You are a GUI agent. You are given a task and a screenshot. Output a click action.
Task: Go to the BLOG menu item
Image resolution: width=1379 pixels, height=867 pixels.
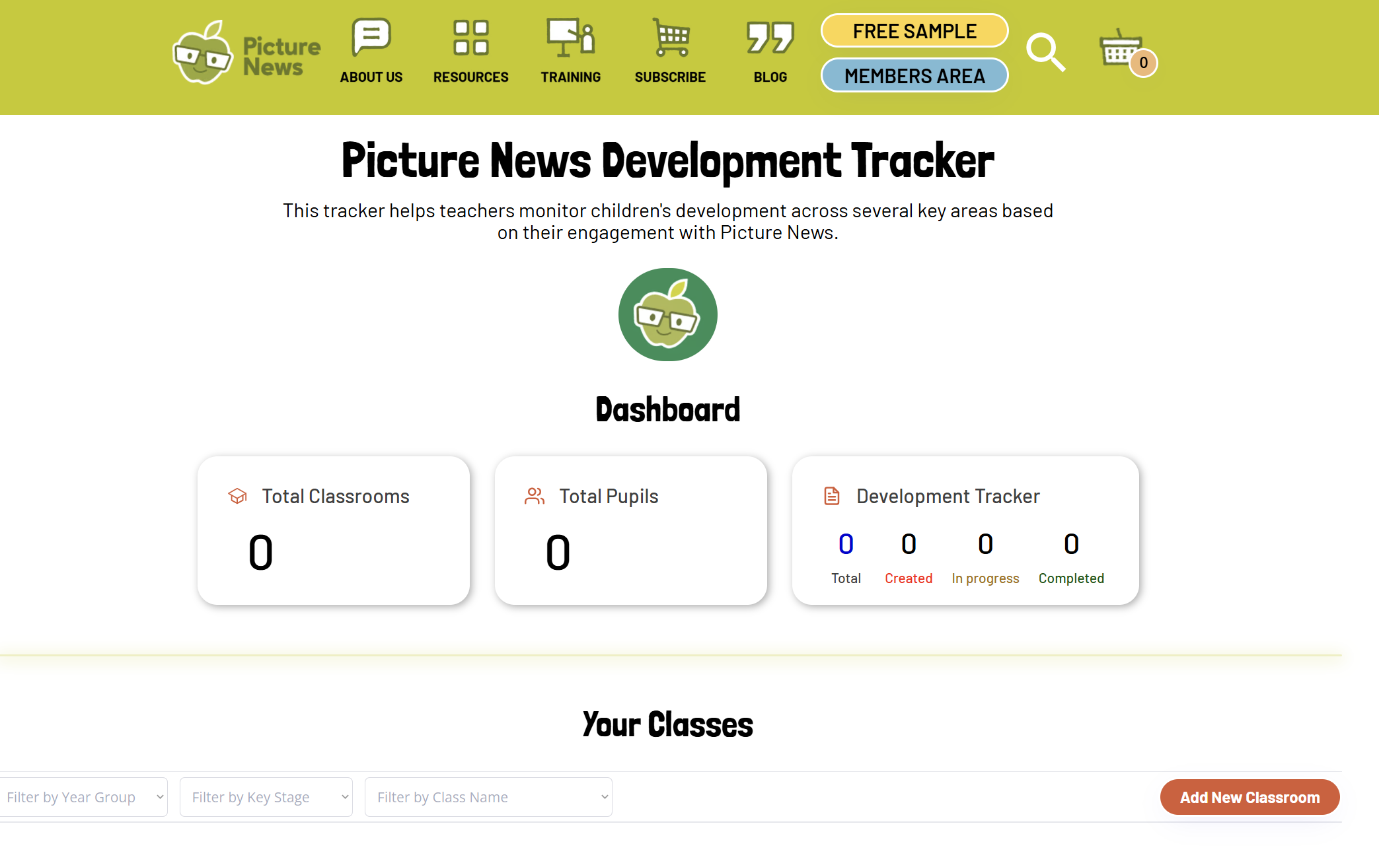point(770,77)
